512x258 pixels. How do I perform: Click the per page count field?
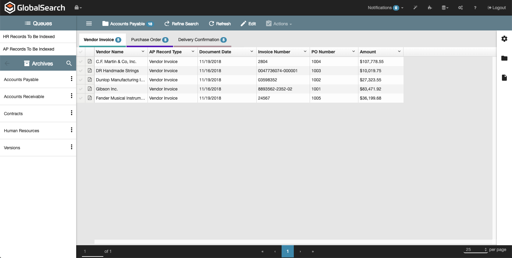coord(473,250)
